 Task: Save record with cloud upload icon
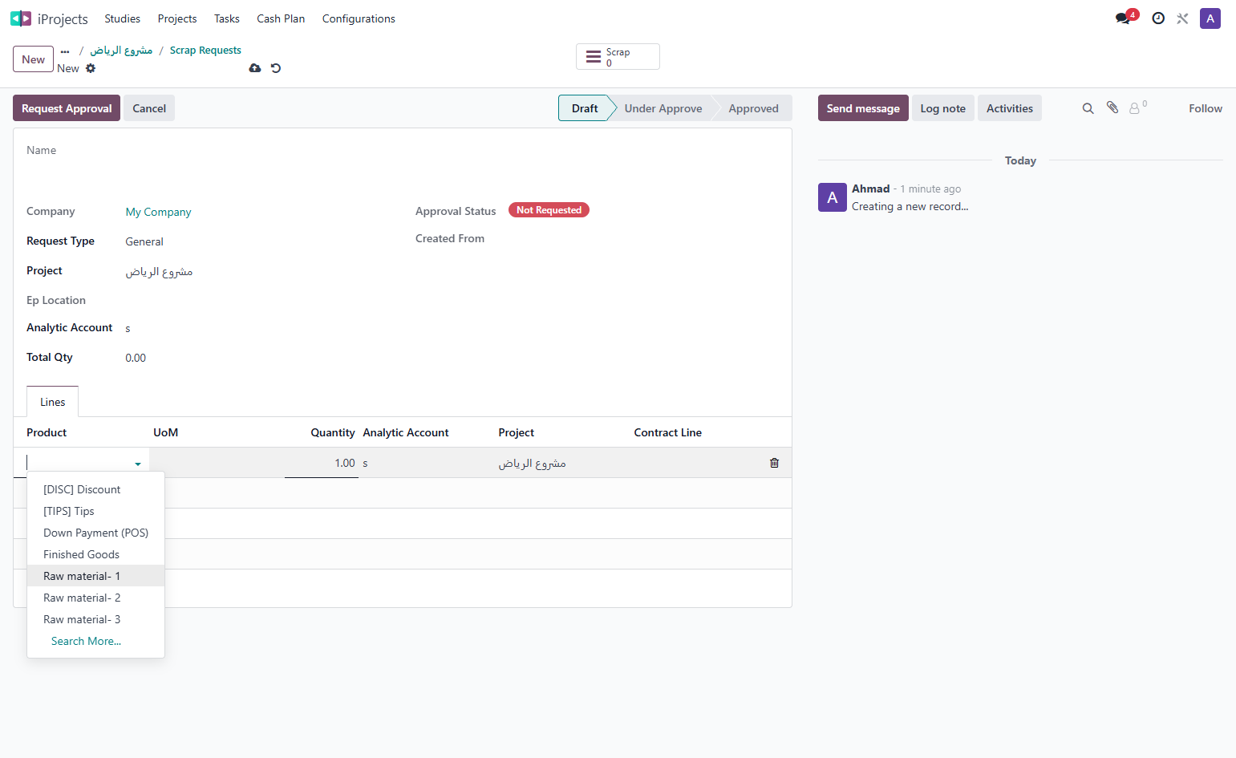(255, 68)
